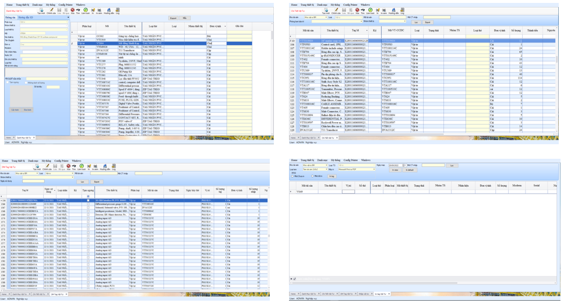Click the In default button
The width and height of the screenshot is (564, 303).
[x=410, y=170]
